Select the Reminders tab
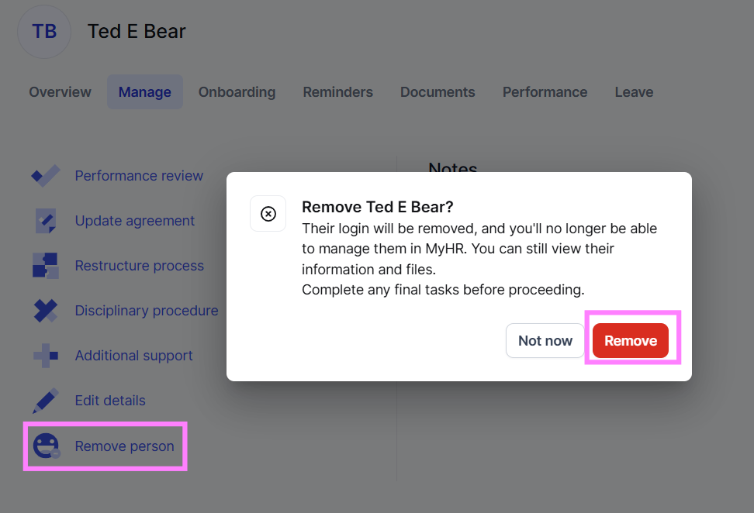 [x=337, y=91]
